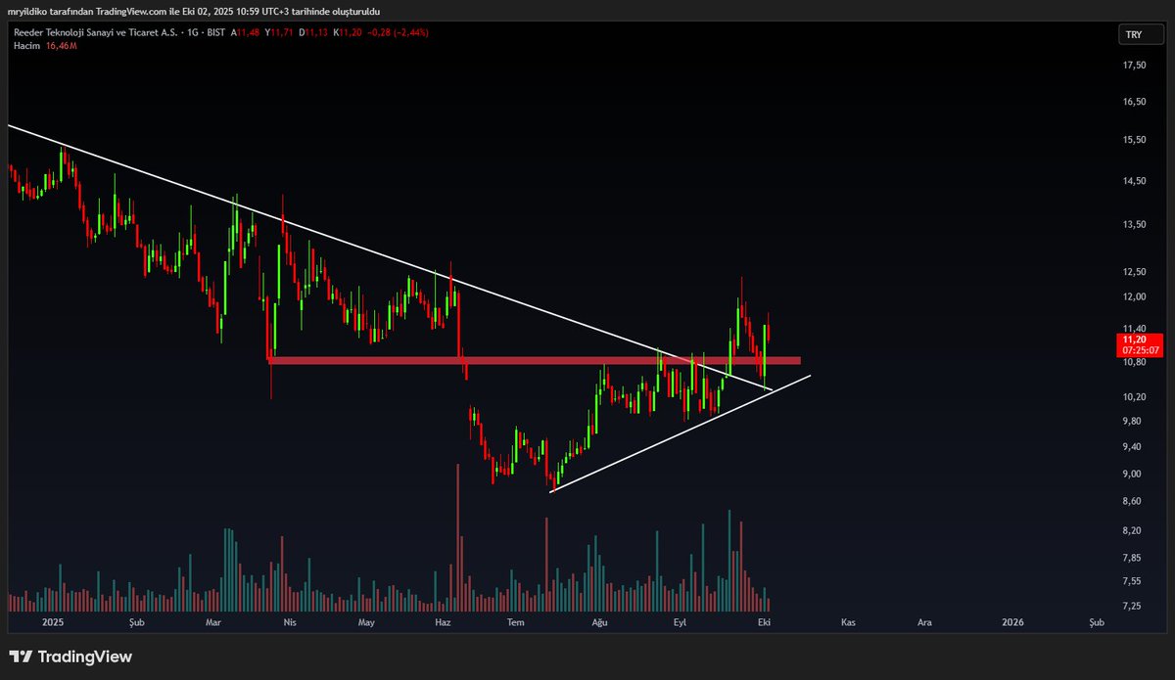Viewport: 1175px width, 680px height.
Task: Click the Reeder Teknoloji Sanayi ve Ticaret symbol title
Action: pyautogui.click(x=97, y=32)
